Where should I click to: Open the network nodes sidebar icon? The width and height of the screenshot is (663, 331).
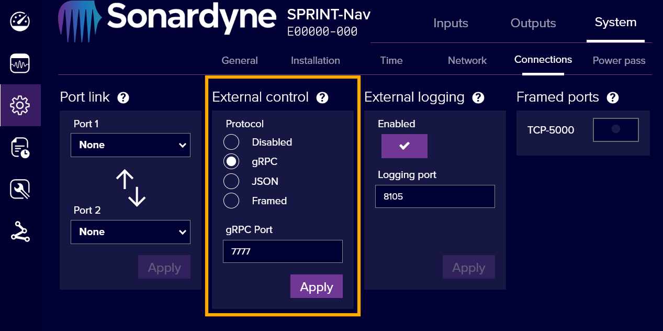point(20,231)
